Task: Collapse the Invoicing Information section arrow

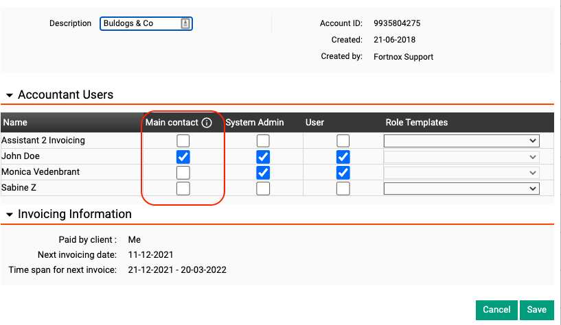Action: (x=10, y=215)
